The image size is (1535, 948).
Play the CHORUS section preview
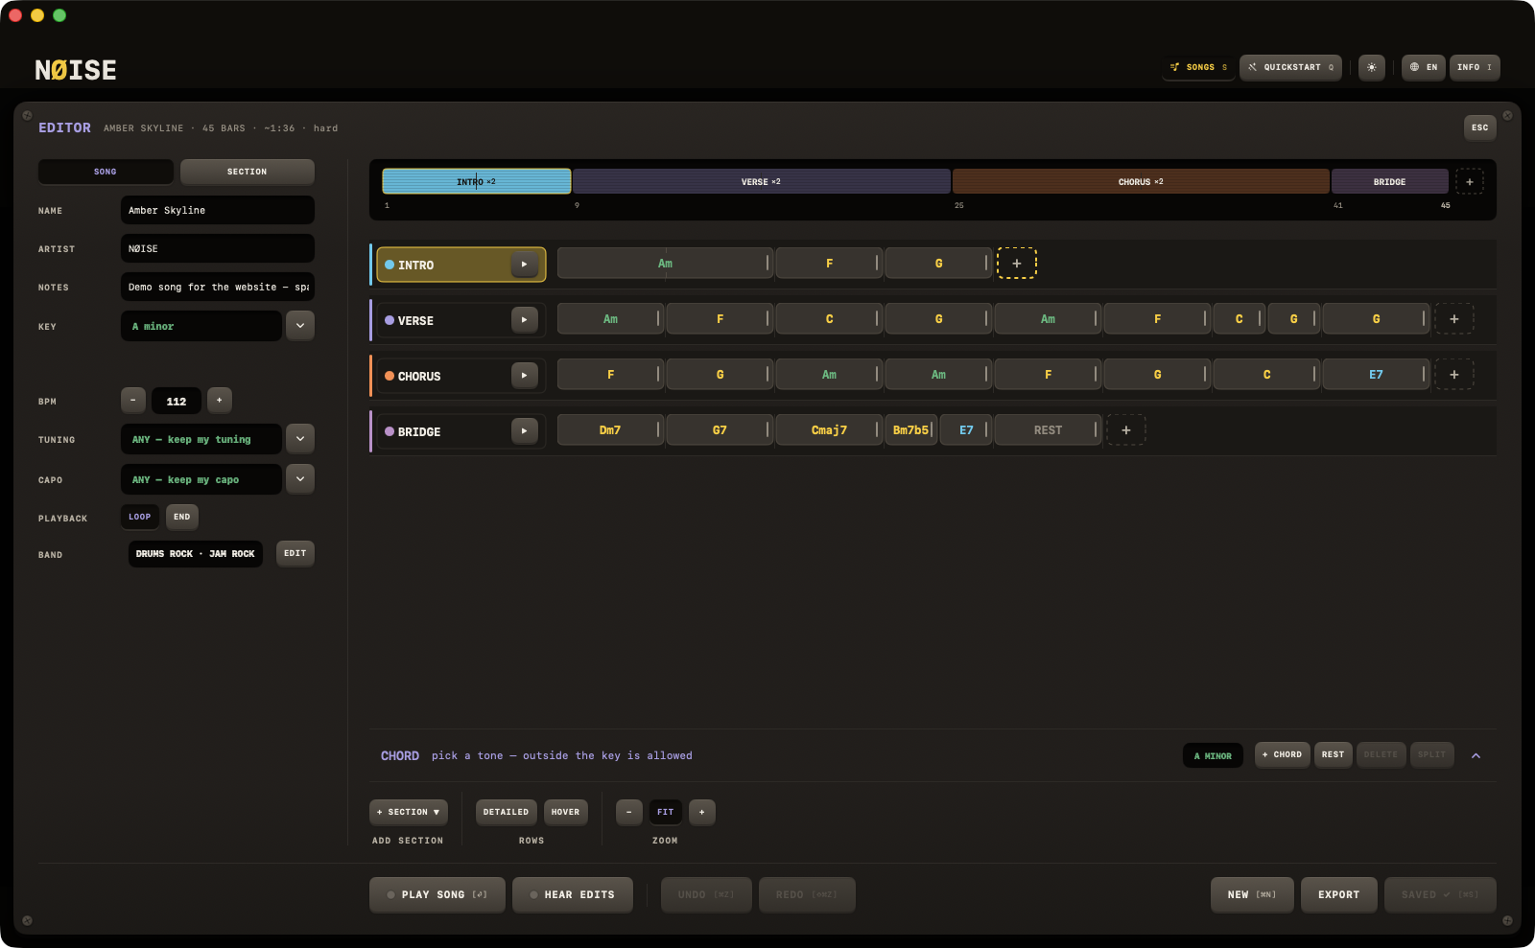point(524,376)
